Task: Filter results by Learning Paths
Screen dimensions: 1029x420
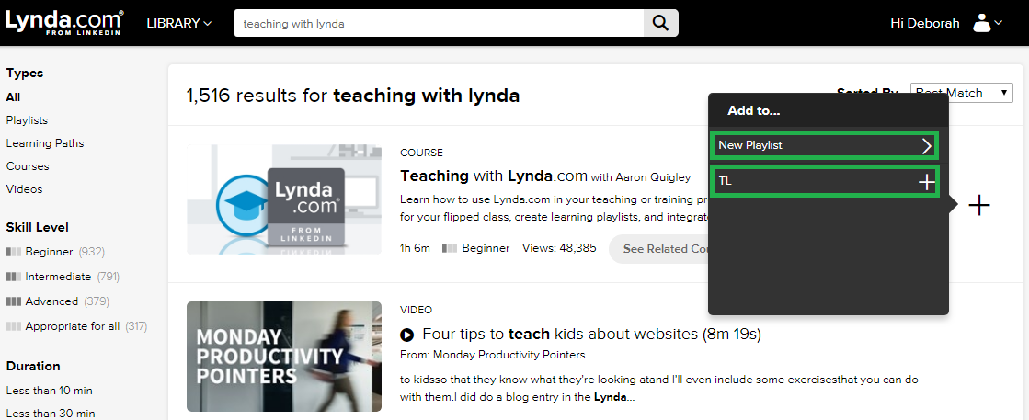Action: [45, 143]
